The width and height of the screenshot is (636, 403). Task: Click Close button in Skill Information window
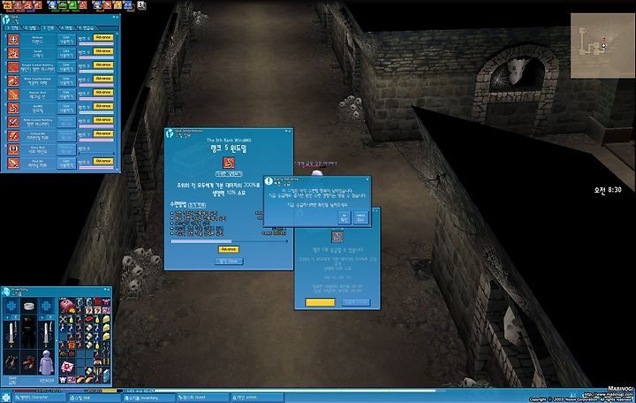coord(229,262)
